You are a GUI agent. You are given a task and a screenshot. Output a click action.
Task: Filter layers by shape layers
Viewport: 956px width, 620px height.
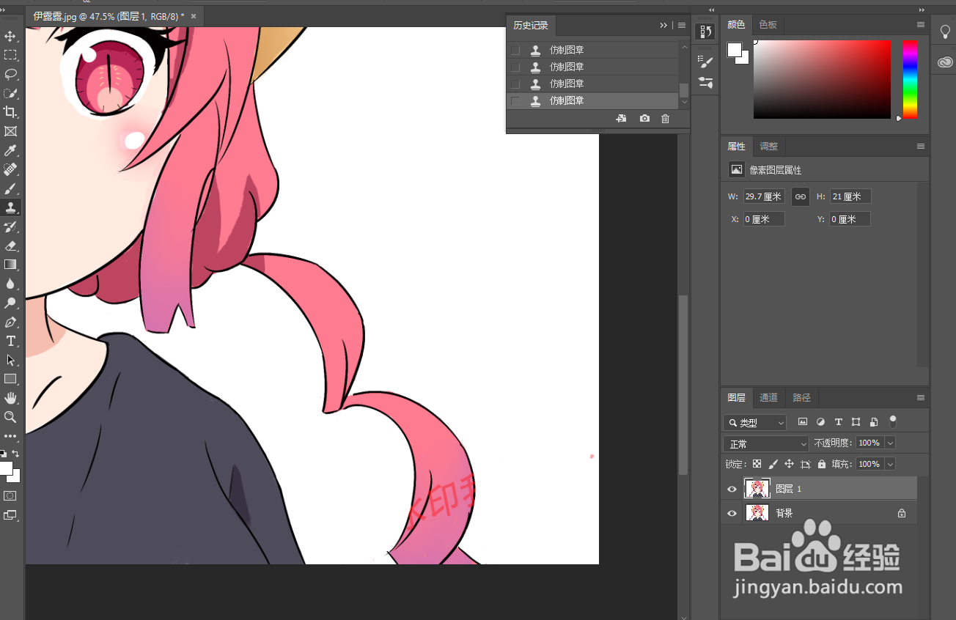click(x=856, y=422)
